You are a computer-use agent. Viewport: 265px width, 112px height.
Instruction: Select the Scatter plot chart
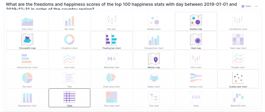(x=238, y=79)
